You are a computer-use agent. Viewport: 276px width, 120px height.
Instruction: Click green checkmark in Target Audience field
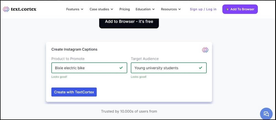click(x=200, y=68)
